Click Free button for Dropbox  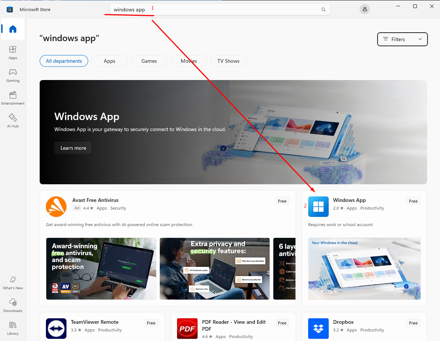point(413,323)
